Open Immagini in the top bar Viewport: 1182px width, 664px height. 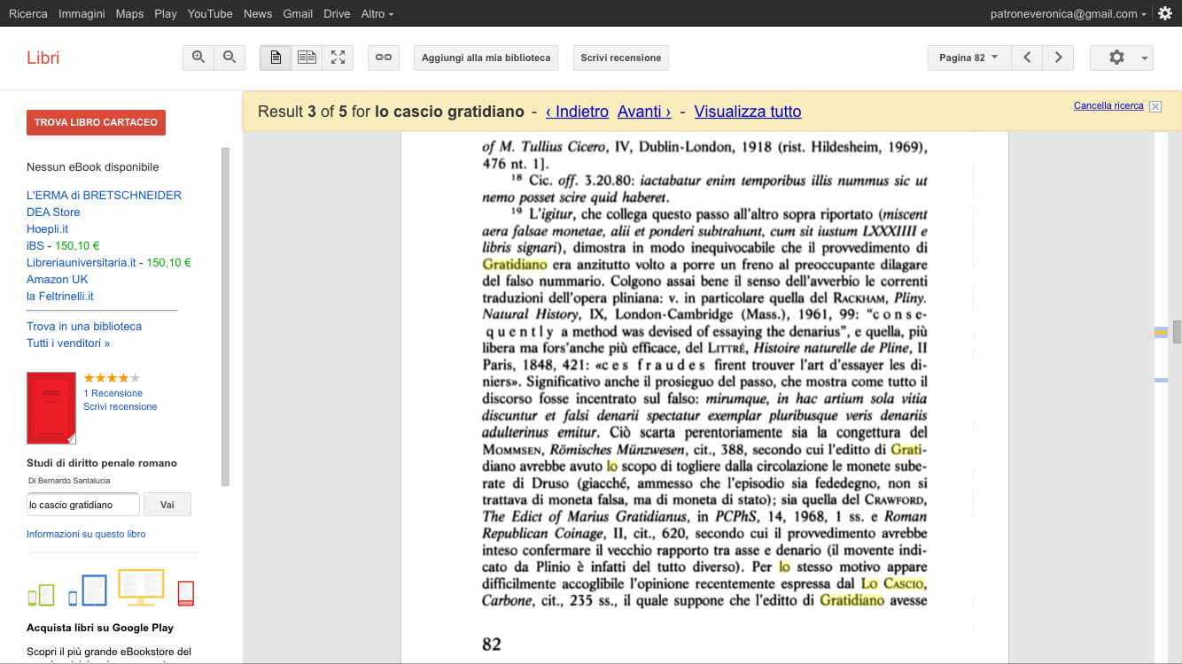(x=82, y=13)
